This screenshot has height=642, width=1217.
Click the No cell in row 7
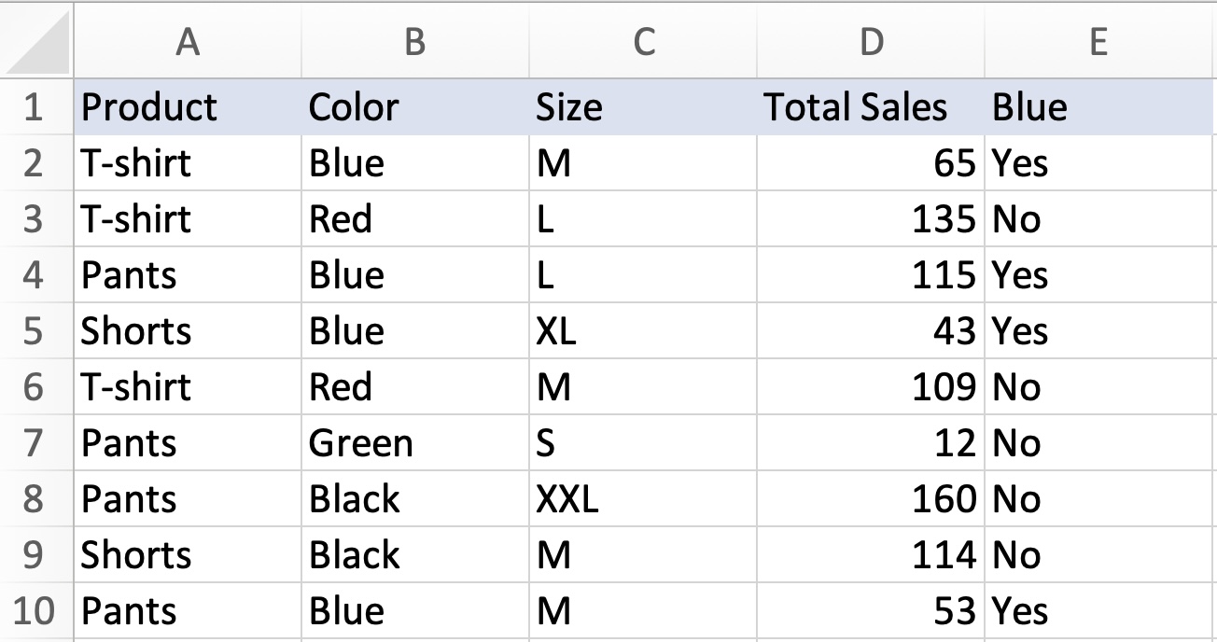(1099, 443)
